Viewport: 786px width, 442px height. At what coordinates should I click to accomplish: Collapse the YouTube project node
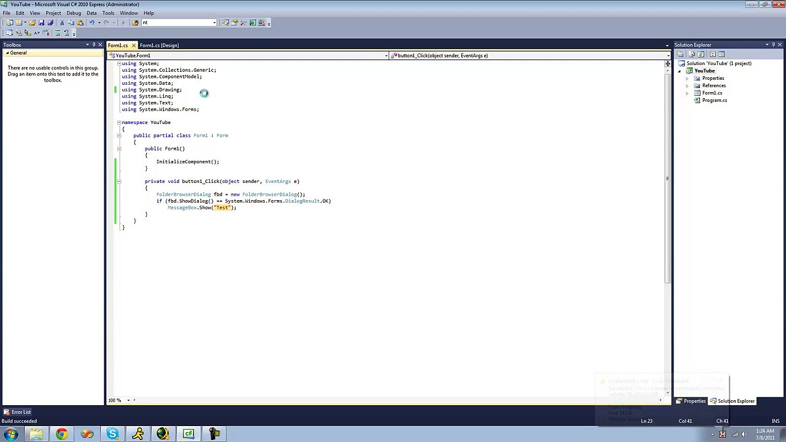[680, 71]
